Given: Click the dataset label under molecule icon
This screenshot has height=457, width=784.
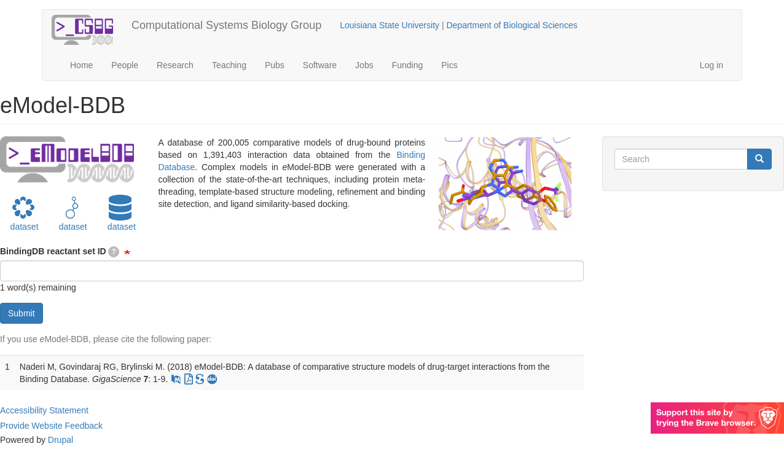Looking at the screenshot, I should [x=73, y=227].
